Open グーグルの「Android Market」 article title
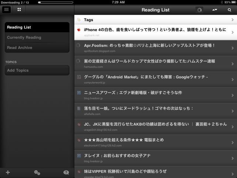 (x=146, y=77)
